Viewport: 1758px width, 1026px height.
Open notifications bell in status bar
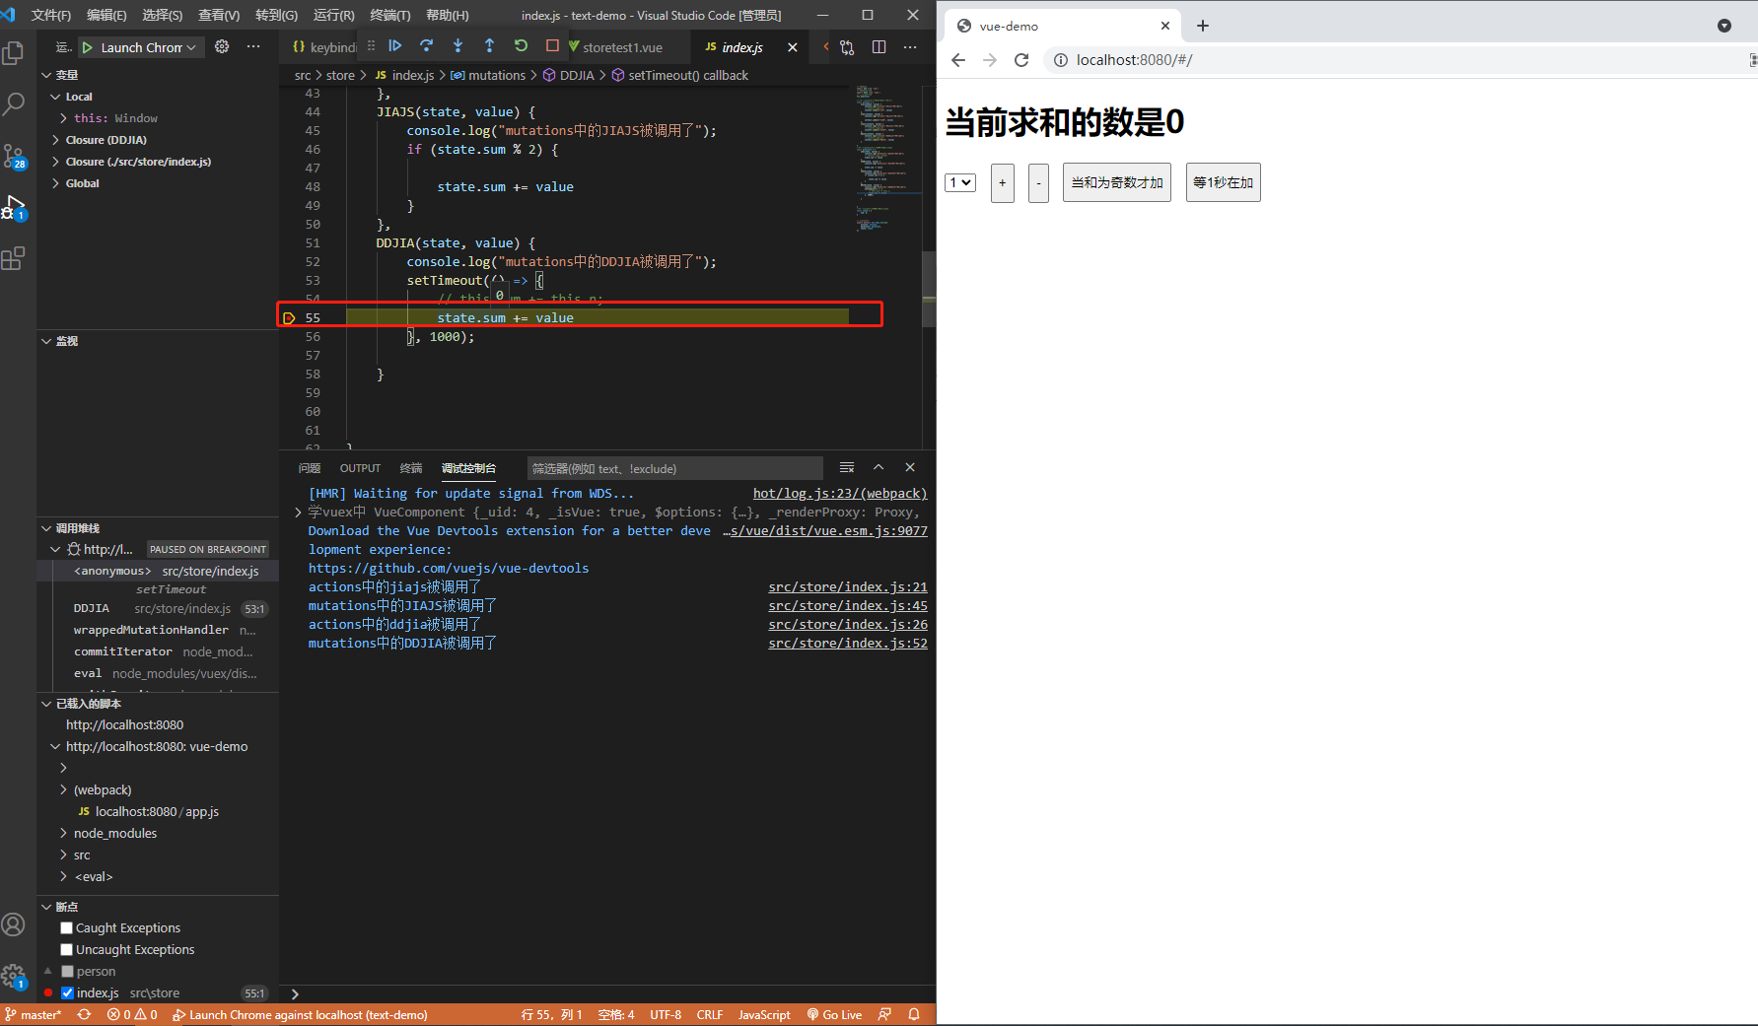tap(914, 1014)
